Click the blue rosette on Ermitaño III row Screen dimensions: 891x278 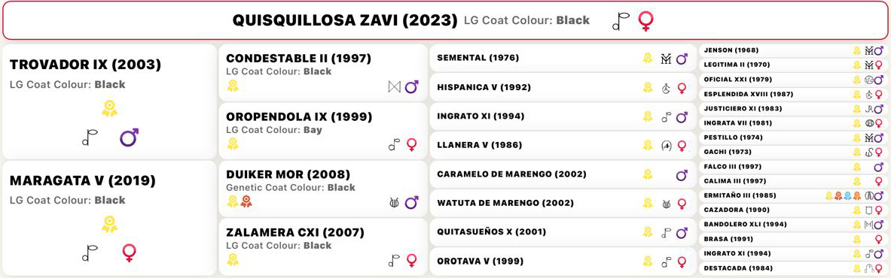[x=847, y=196]
